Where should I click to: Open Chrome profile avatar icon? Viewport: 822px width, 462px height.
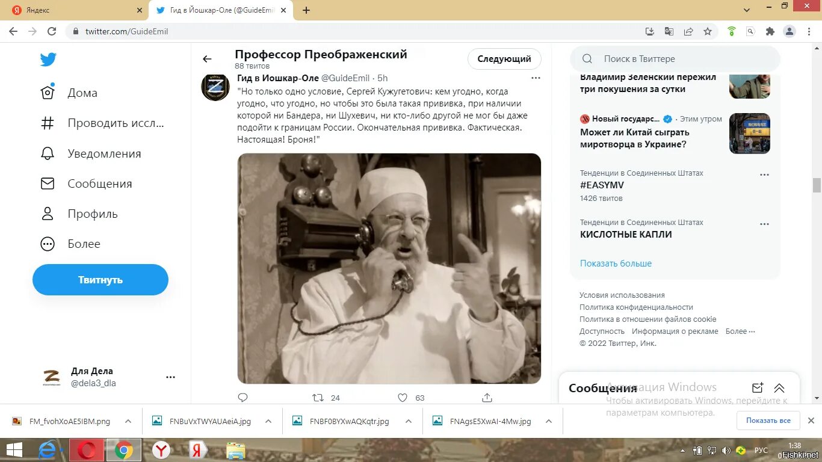(790, 31)
